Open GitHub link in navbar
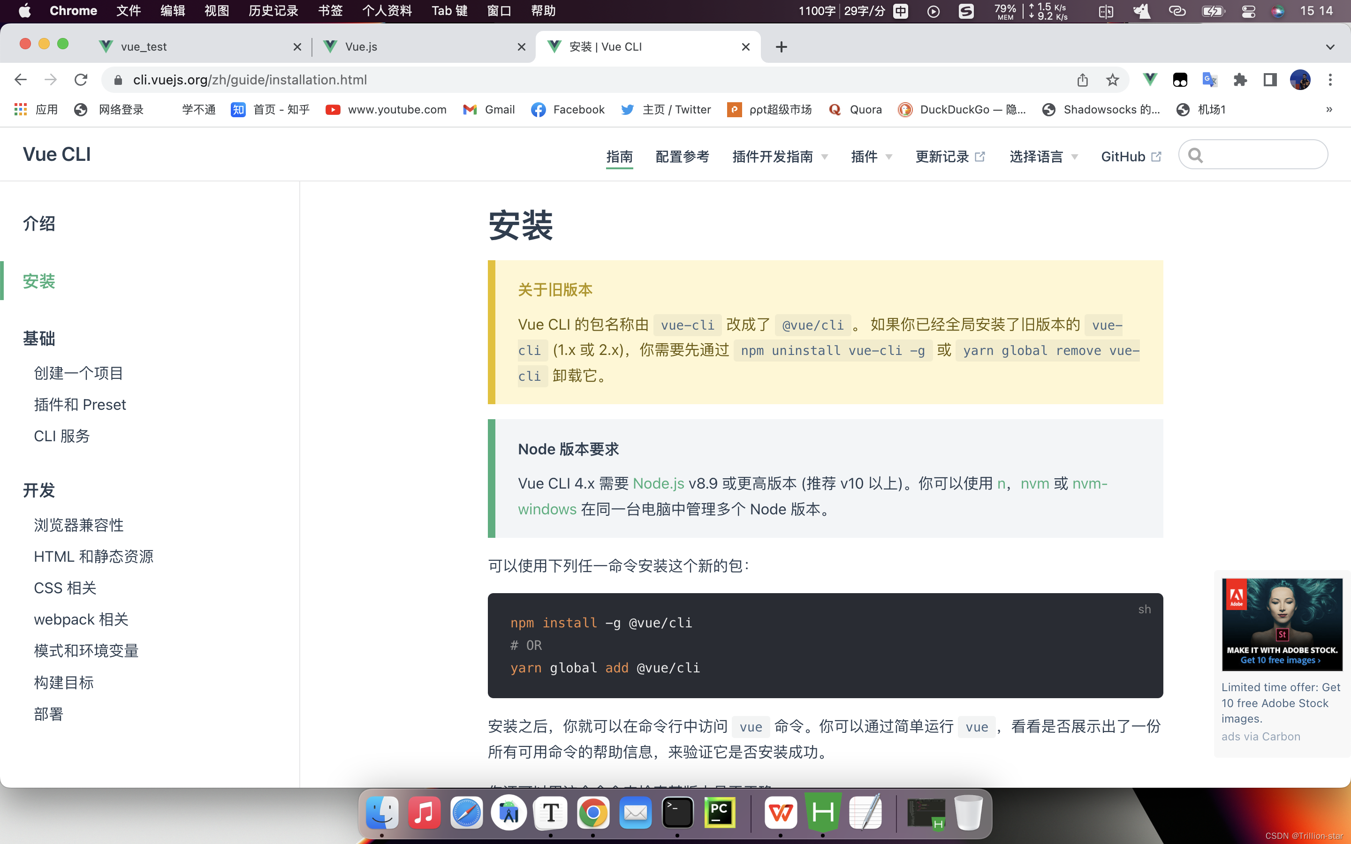The image size is (1351, 844). (1131, 157)
